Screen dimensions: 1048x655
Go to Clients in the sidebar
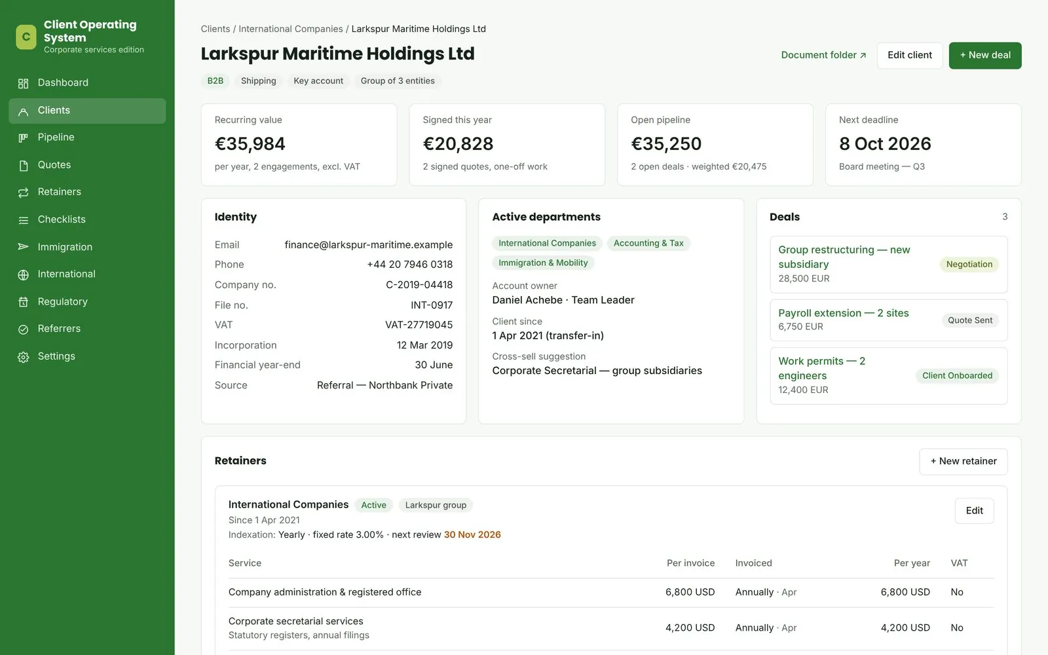click(87, 111)
